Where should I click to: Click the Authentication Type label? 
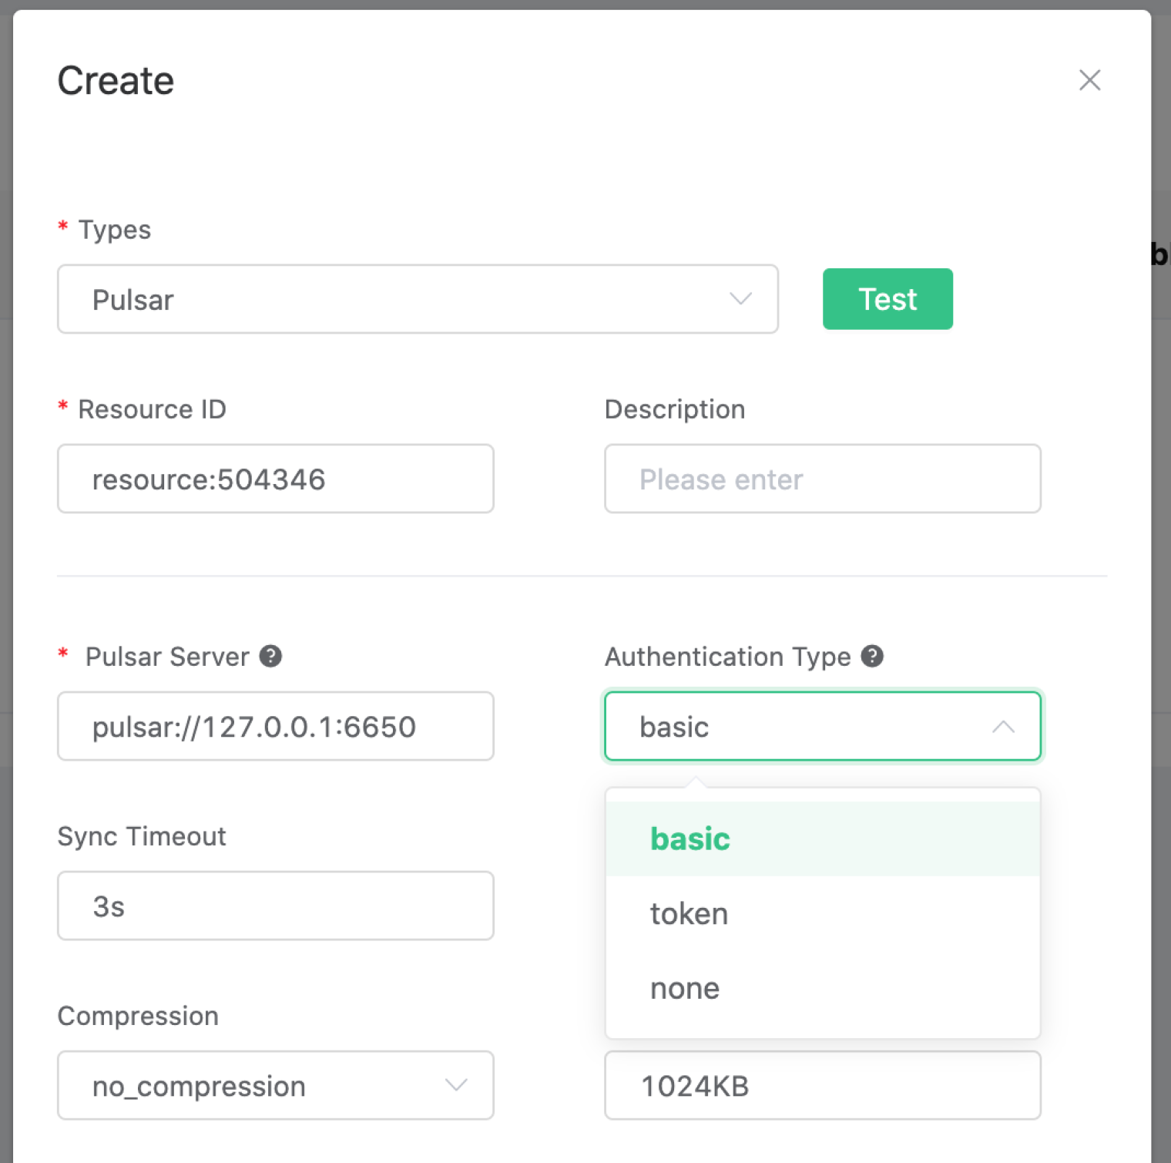728,657
